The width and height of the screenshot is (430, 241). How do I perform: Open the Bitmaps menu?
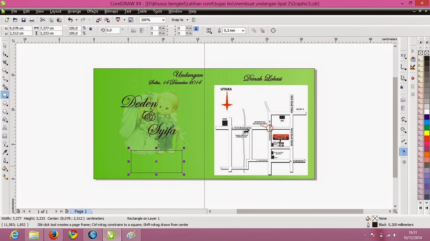click(111, 11)
